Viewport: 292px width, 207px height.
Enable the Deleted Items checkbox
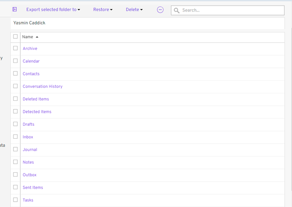[x=16, y=99]
